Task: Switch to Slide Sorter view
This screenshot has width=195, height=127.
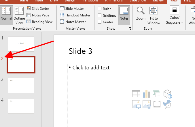Action: click(x=38, y=9)
